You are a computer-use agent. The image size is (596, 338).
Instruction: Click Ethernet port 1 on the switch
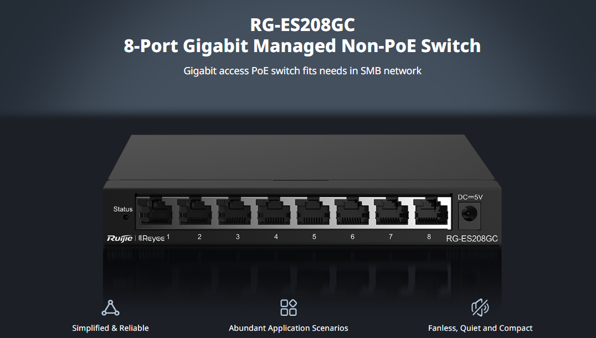tap(155, 212)
